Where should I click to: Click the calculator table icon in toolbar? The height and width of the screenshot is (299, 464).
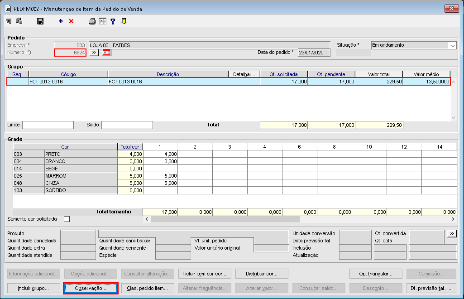tap(103, 21)
